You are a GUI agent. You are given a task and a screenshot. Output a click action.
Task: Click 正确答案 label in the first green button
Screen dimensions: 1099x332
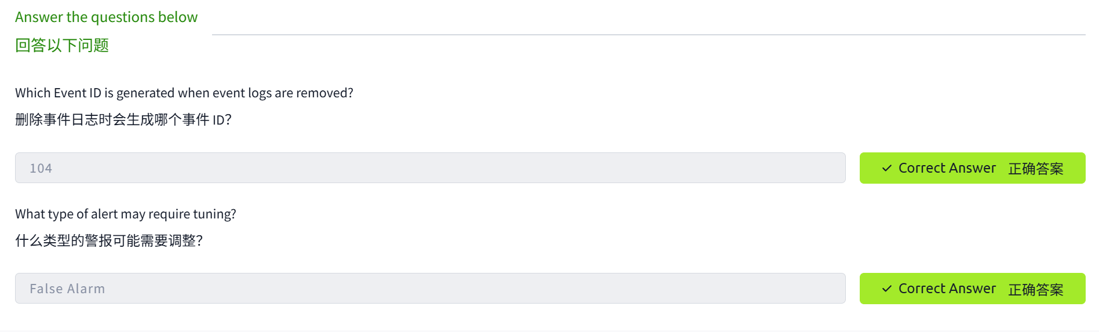click(x=1035, y=169)
